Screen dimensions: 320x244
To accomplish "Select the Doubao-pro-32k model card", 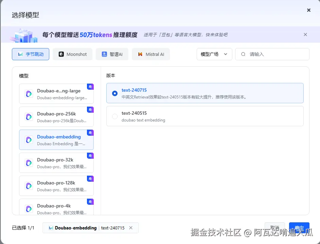I will (56, 163).
